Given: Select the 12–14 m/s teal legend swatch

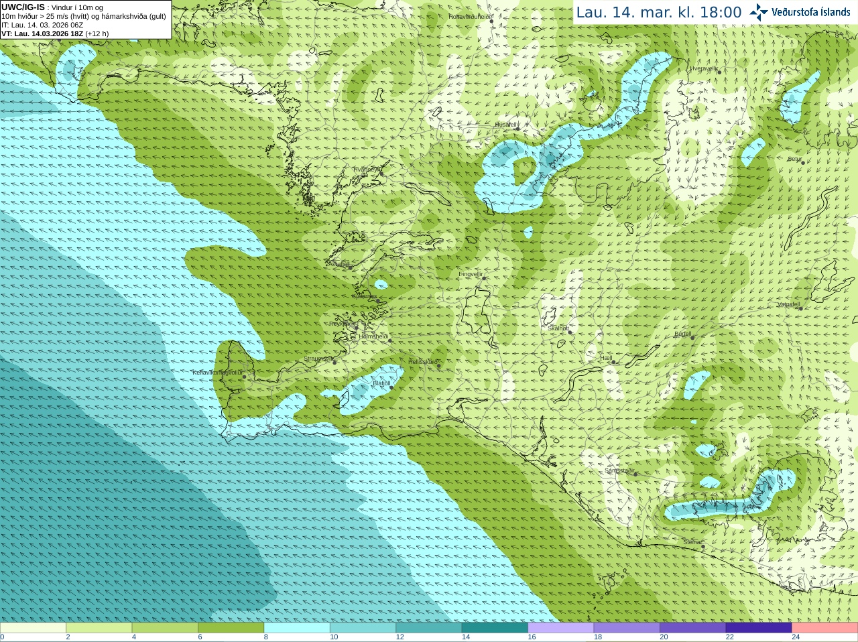Looking at the screenshot, I should pos(429,628).
